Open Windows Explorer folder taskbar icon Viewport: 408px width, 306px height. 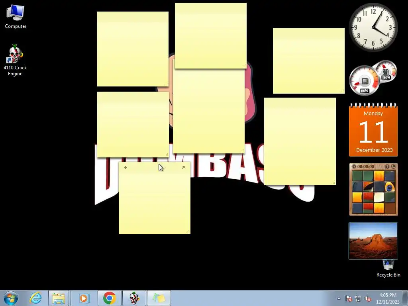coord(59,298)
